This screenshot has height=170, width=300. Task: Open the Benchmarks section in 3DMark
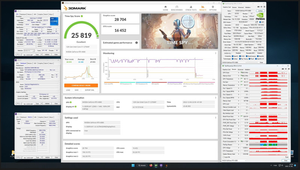pos(177,8)
